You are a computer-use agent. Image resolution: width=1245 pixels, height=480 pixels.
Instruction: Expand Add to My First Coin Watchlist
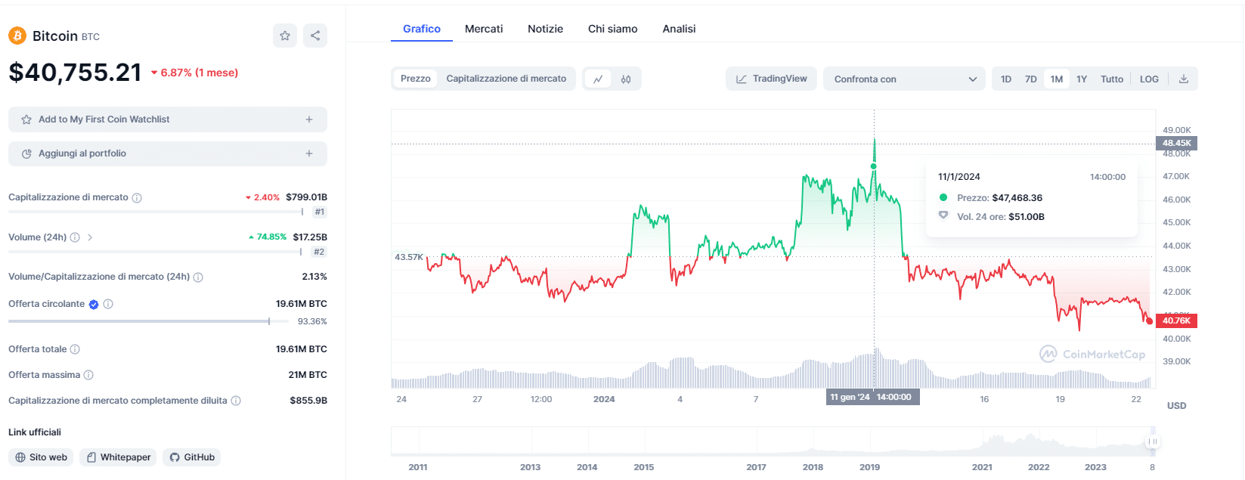pyautogui.click(x=168, y=119)
